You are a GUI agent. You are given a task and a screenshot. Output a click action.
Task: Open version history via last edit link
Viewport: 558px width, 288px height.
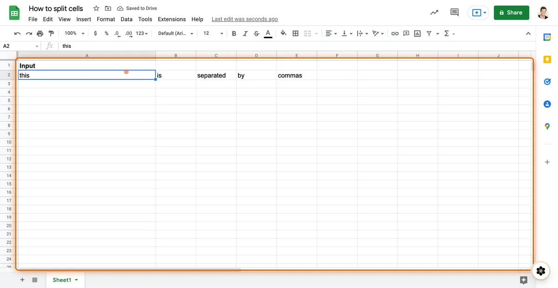[244, 19]
